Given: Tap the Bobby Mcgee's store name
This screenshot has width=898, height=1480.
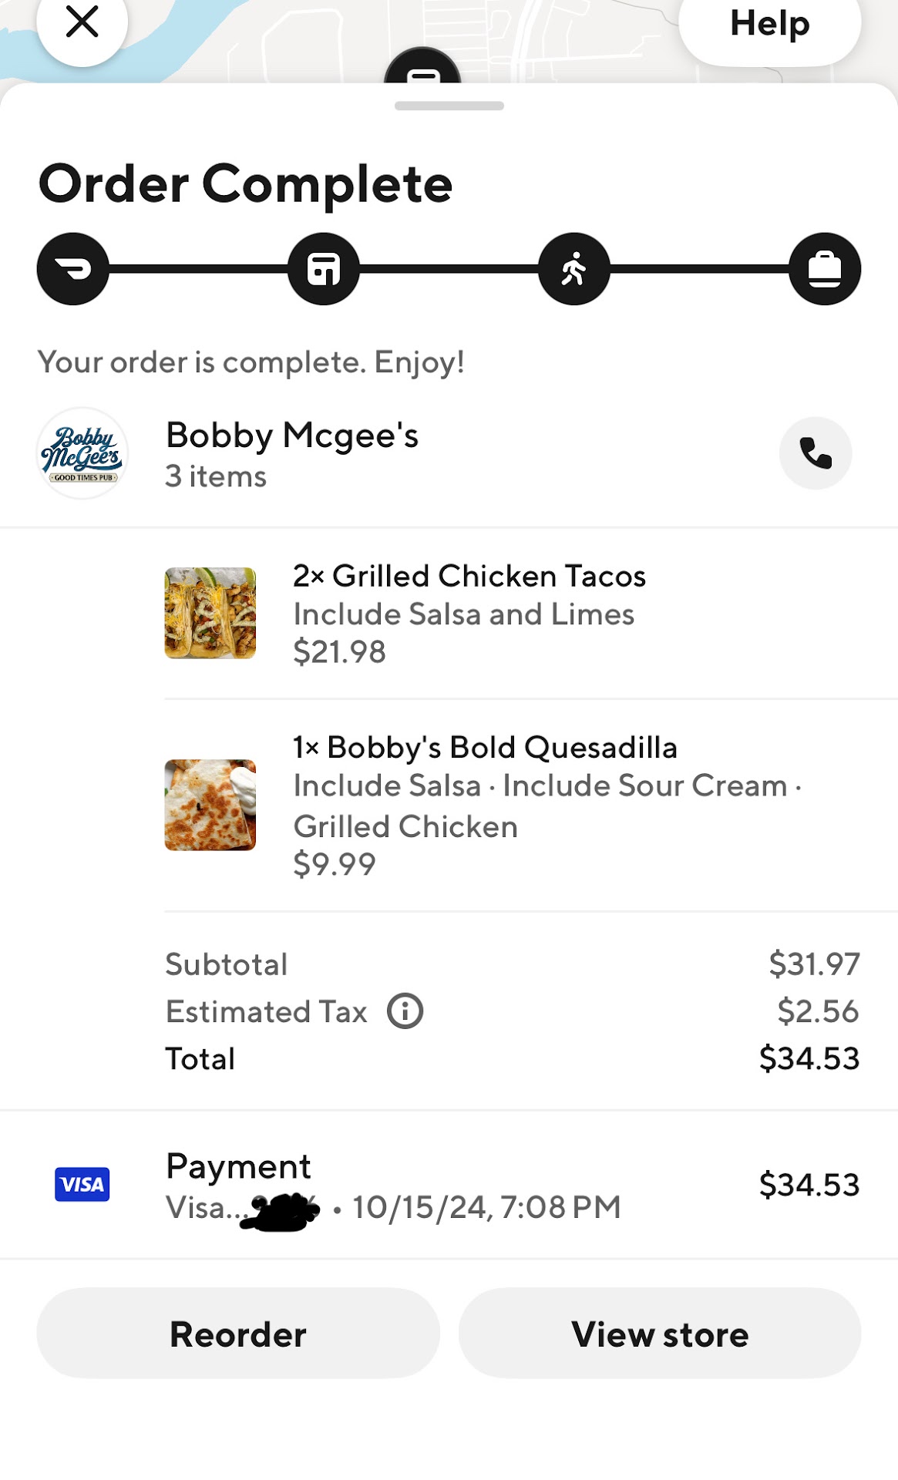Looking at the screenshot, I should [x=292, y=436].
